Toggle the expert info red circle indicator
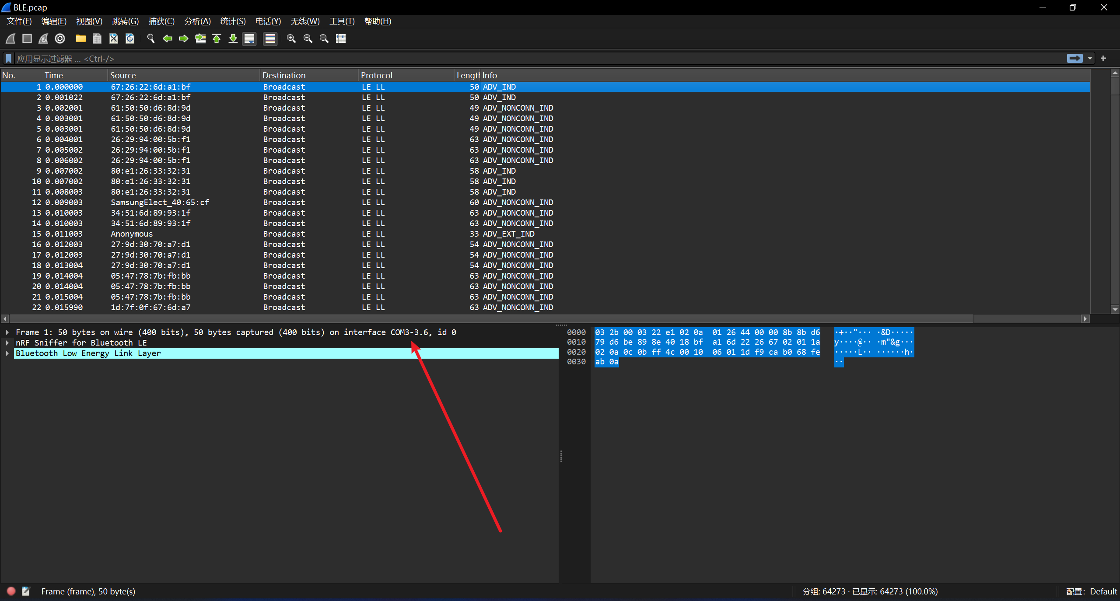1120x601 pixels. (x=11, y=591)
